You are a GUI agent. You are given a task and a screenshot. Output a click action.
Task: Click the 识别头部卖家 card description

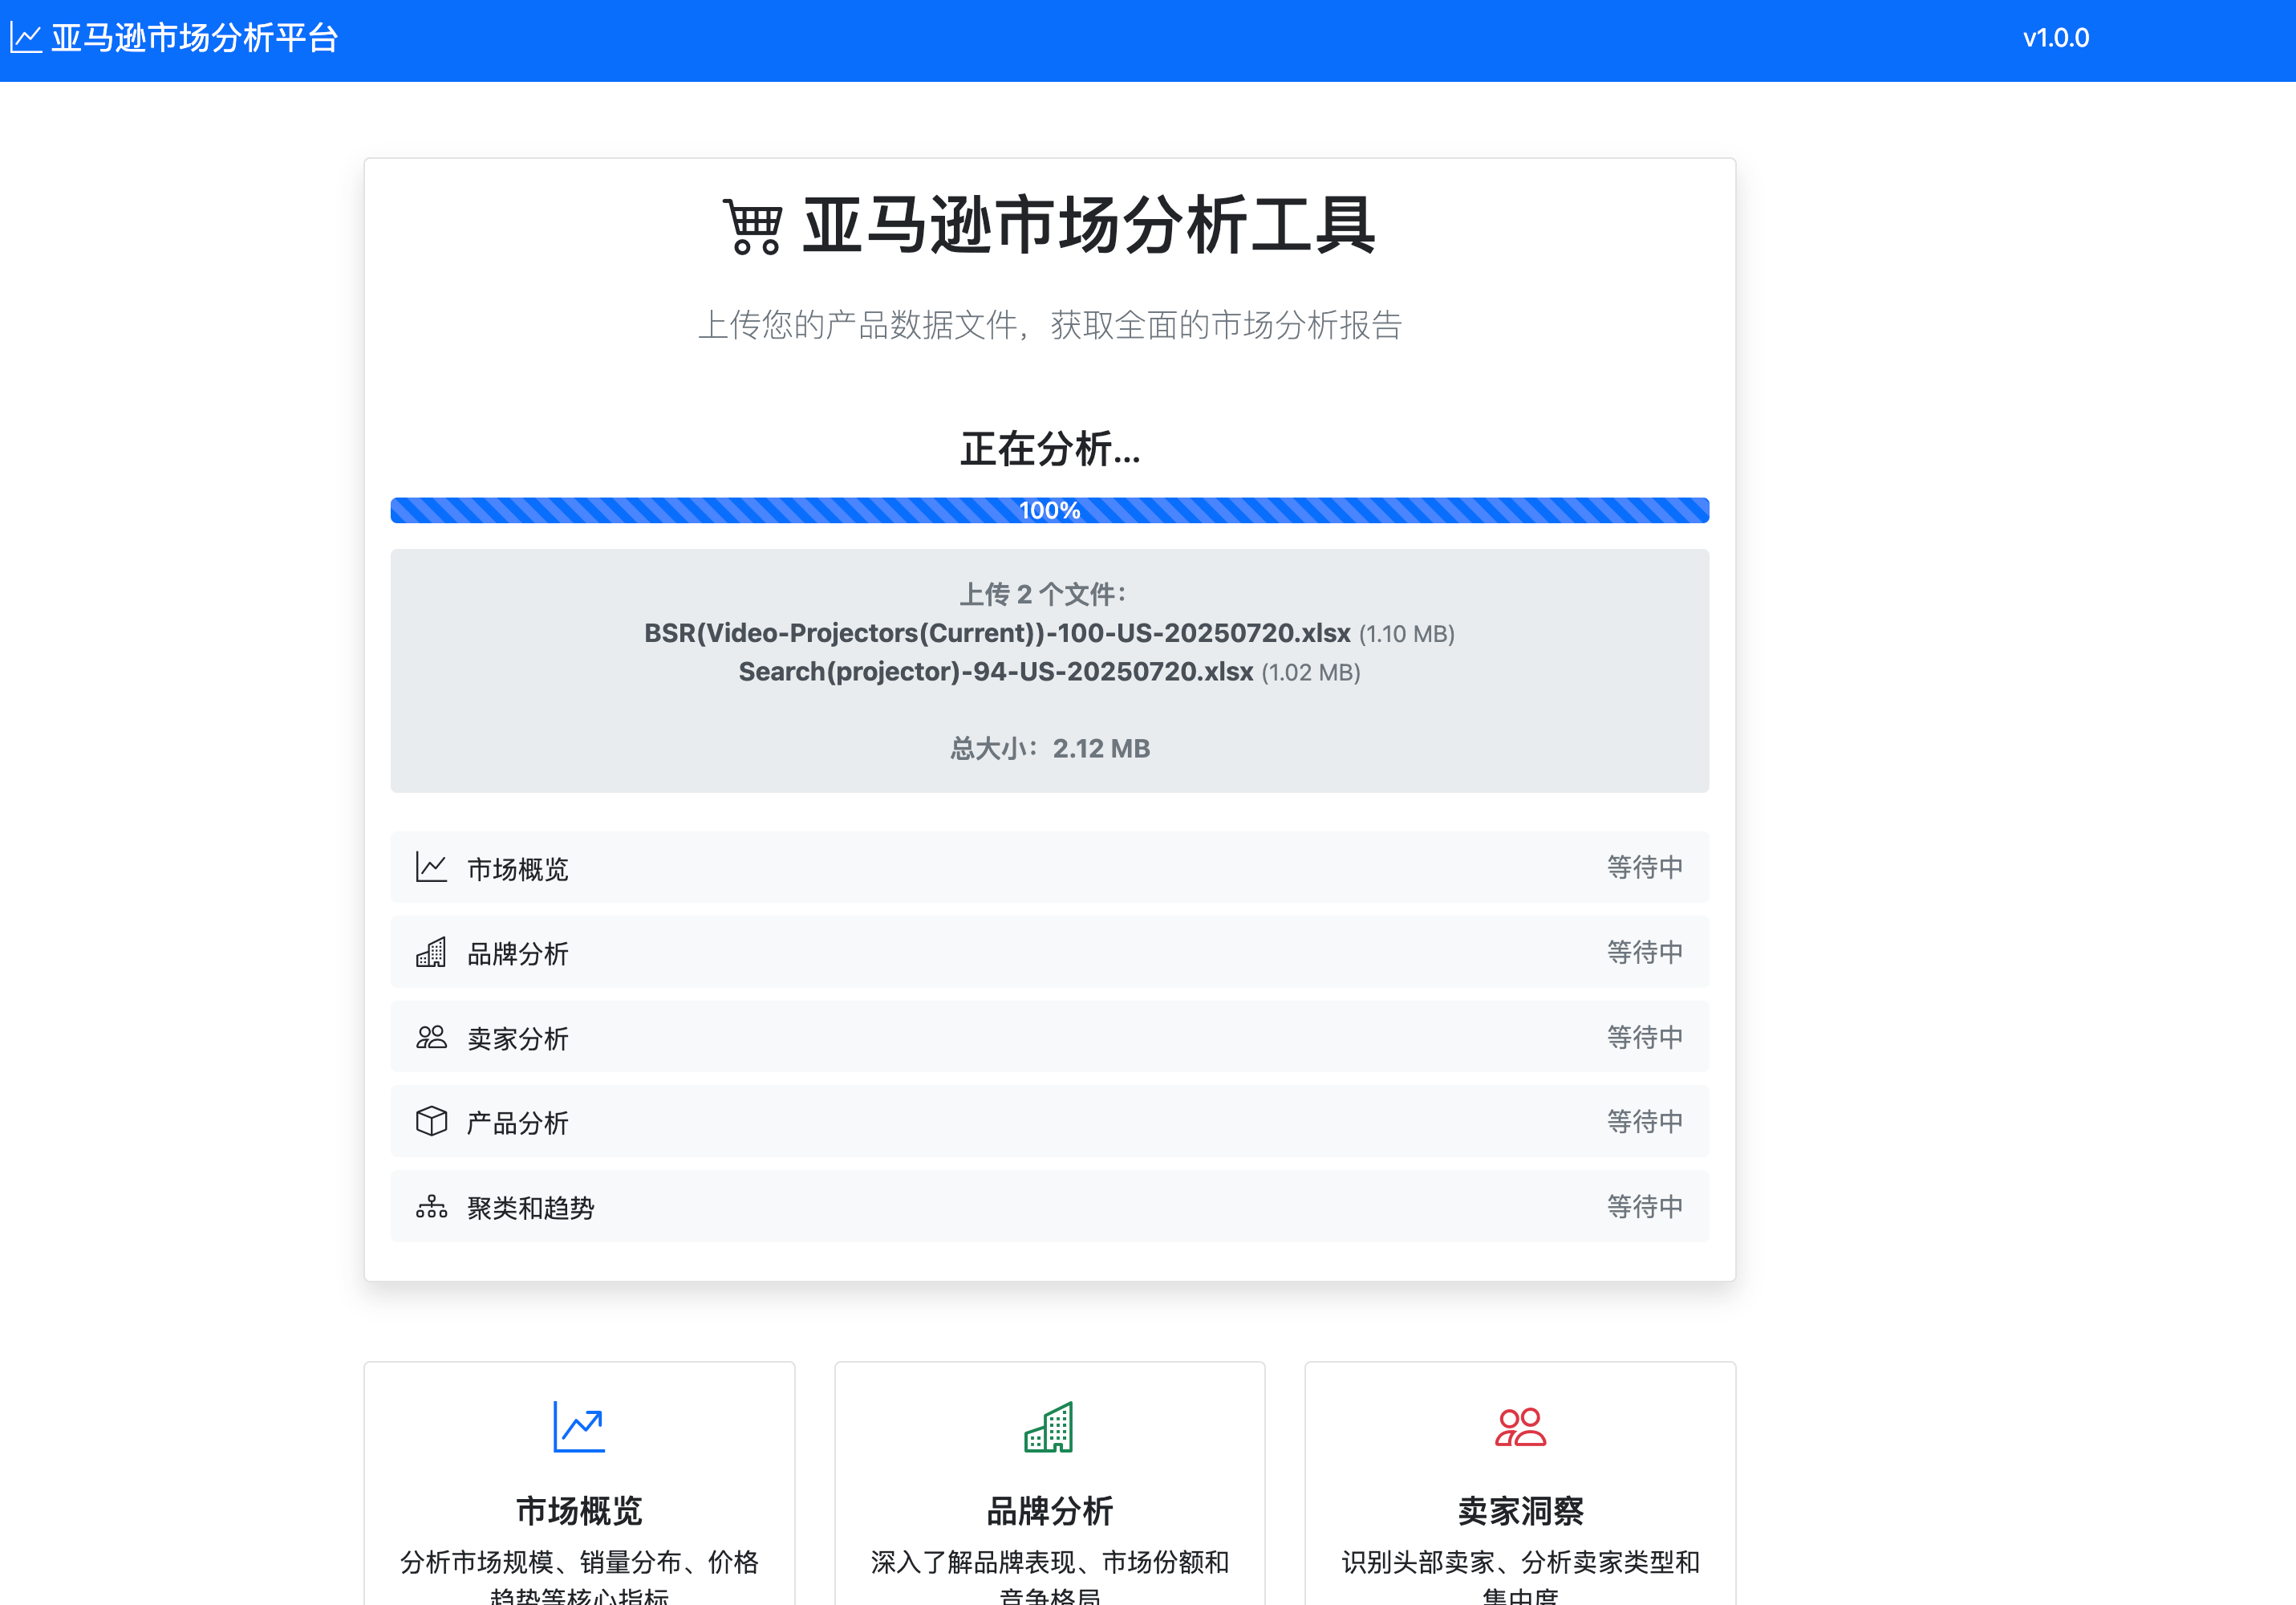1520,1578
